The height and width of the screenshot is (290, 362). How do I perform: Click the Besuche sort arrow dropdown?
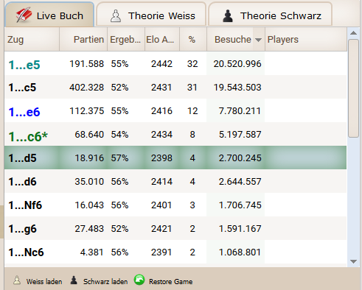coord(258,40)
